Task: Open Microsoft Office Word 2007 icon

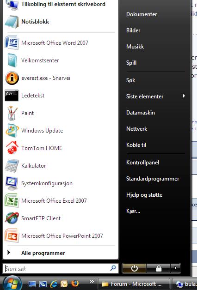Action: (12, 43)
